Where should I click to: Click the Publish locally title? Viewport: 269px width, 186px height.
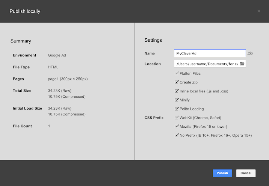click(x=25, y=11)
